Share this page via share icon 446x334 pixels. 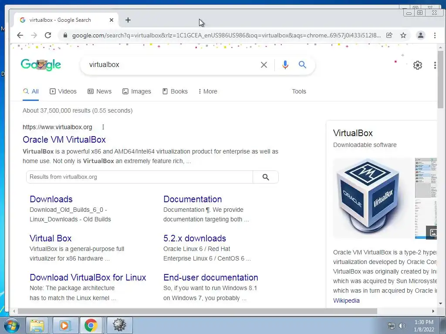tap(389, 35)
